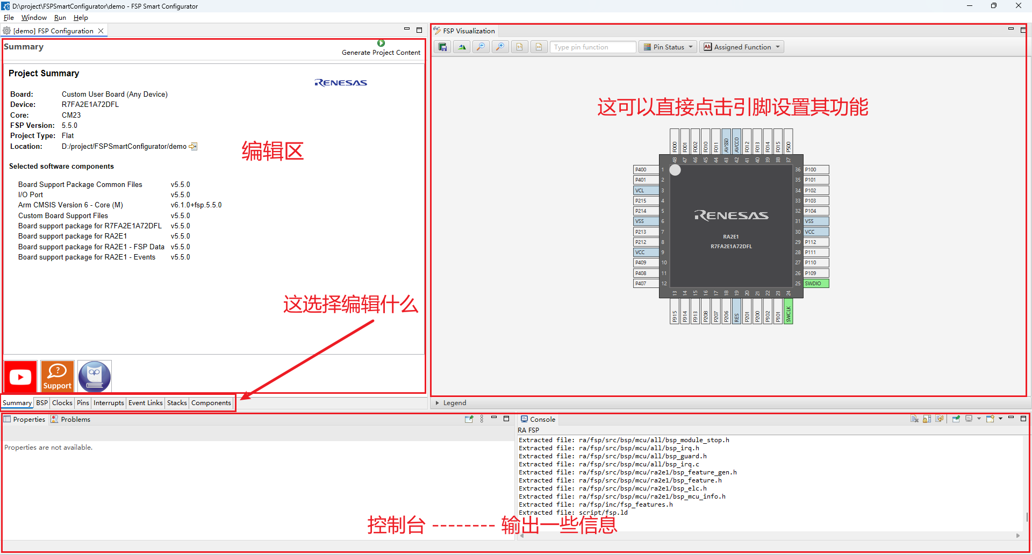Switch to the Pins tab
Screen dimensions: 1032x555
click(83, 403)
